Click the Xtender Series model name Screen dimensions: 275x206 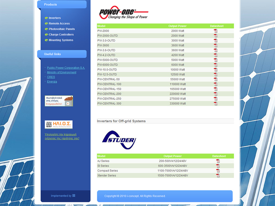click(x=107, y=175)
